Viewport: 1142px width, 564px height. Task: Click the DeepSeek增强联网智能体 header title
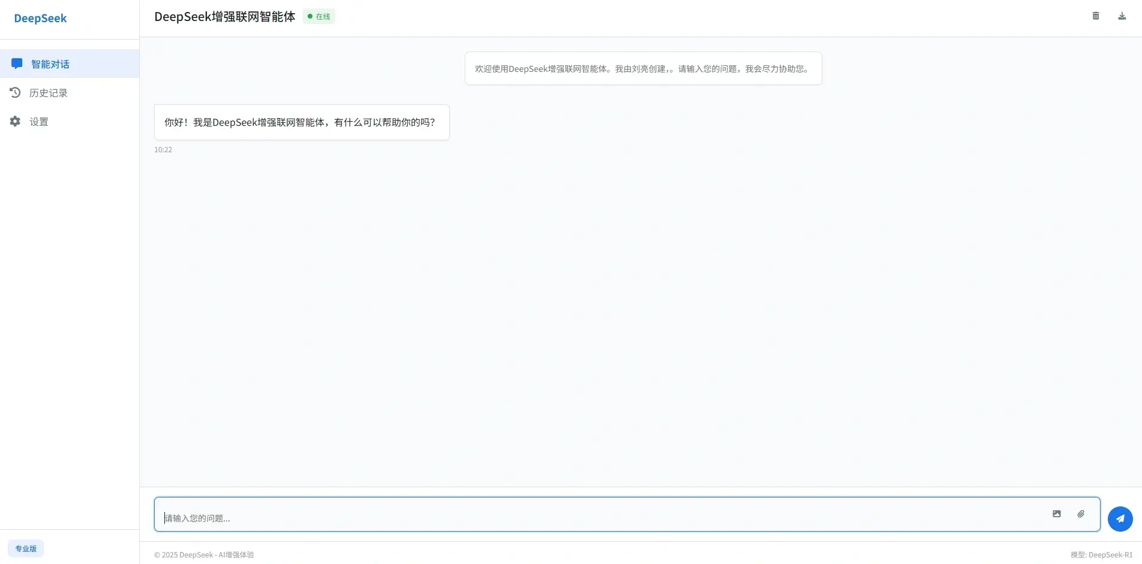click(x=225, y=17)
